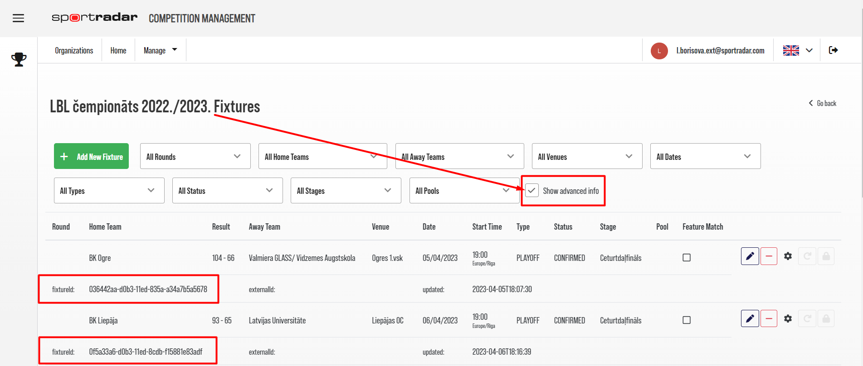Click the Result column header
This screenshot has width=863, height=366.
tap(221, 226)
